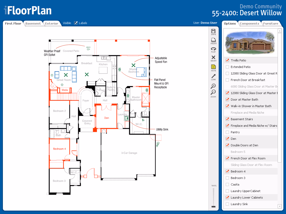This screenshot has height=214, width=286.
Task: Select the bed furniture in Master Bedroom
Action: coord(141,72)
